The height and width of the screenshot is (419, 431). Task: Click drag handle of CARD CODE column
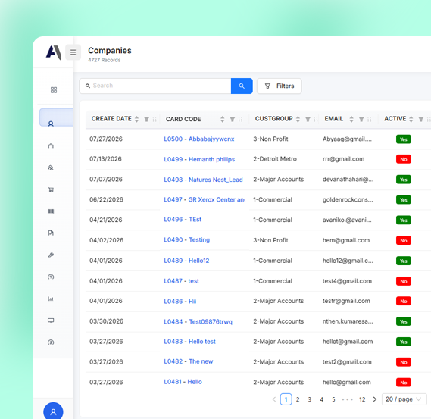pyautogui.click(x=240, y=119)
